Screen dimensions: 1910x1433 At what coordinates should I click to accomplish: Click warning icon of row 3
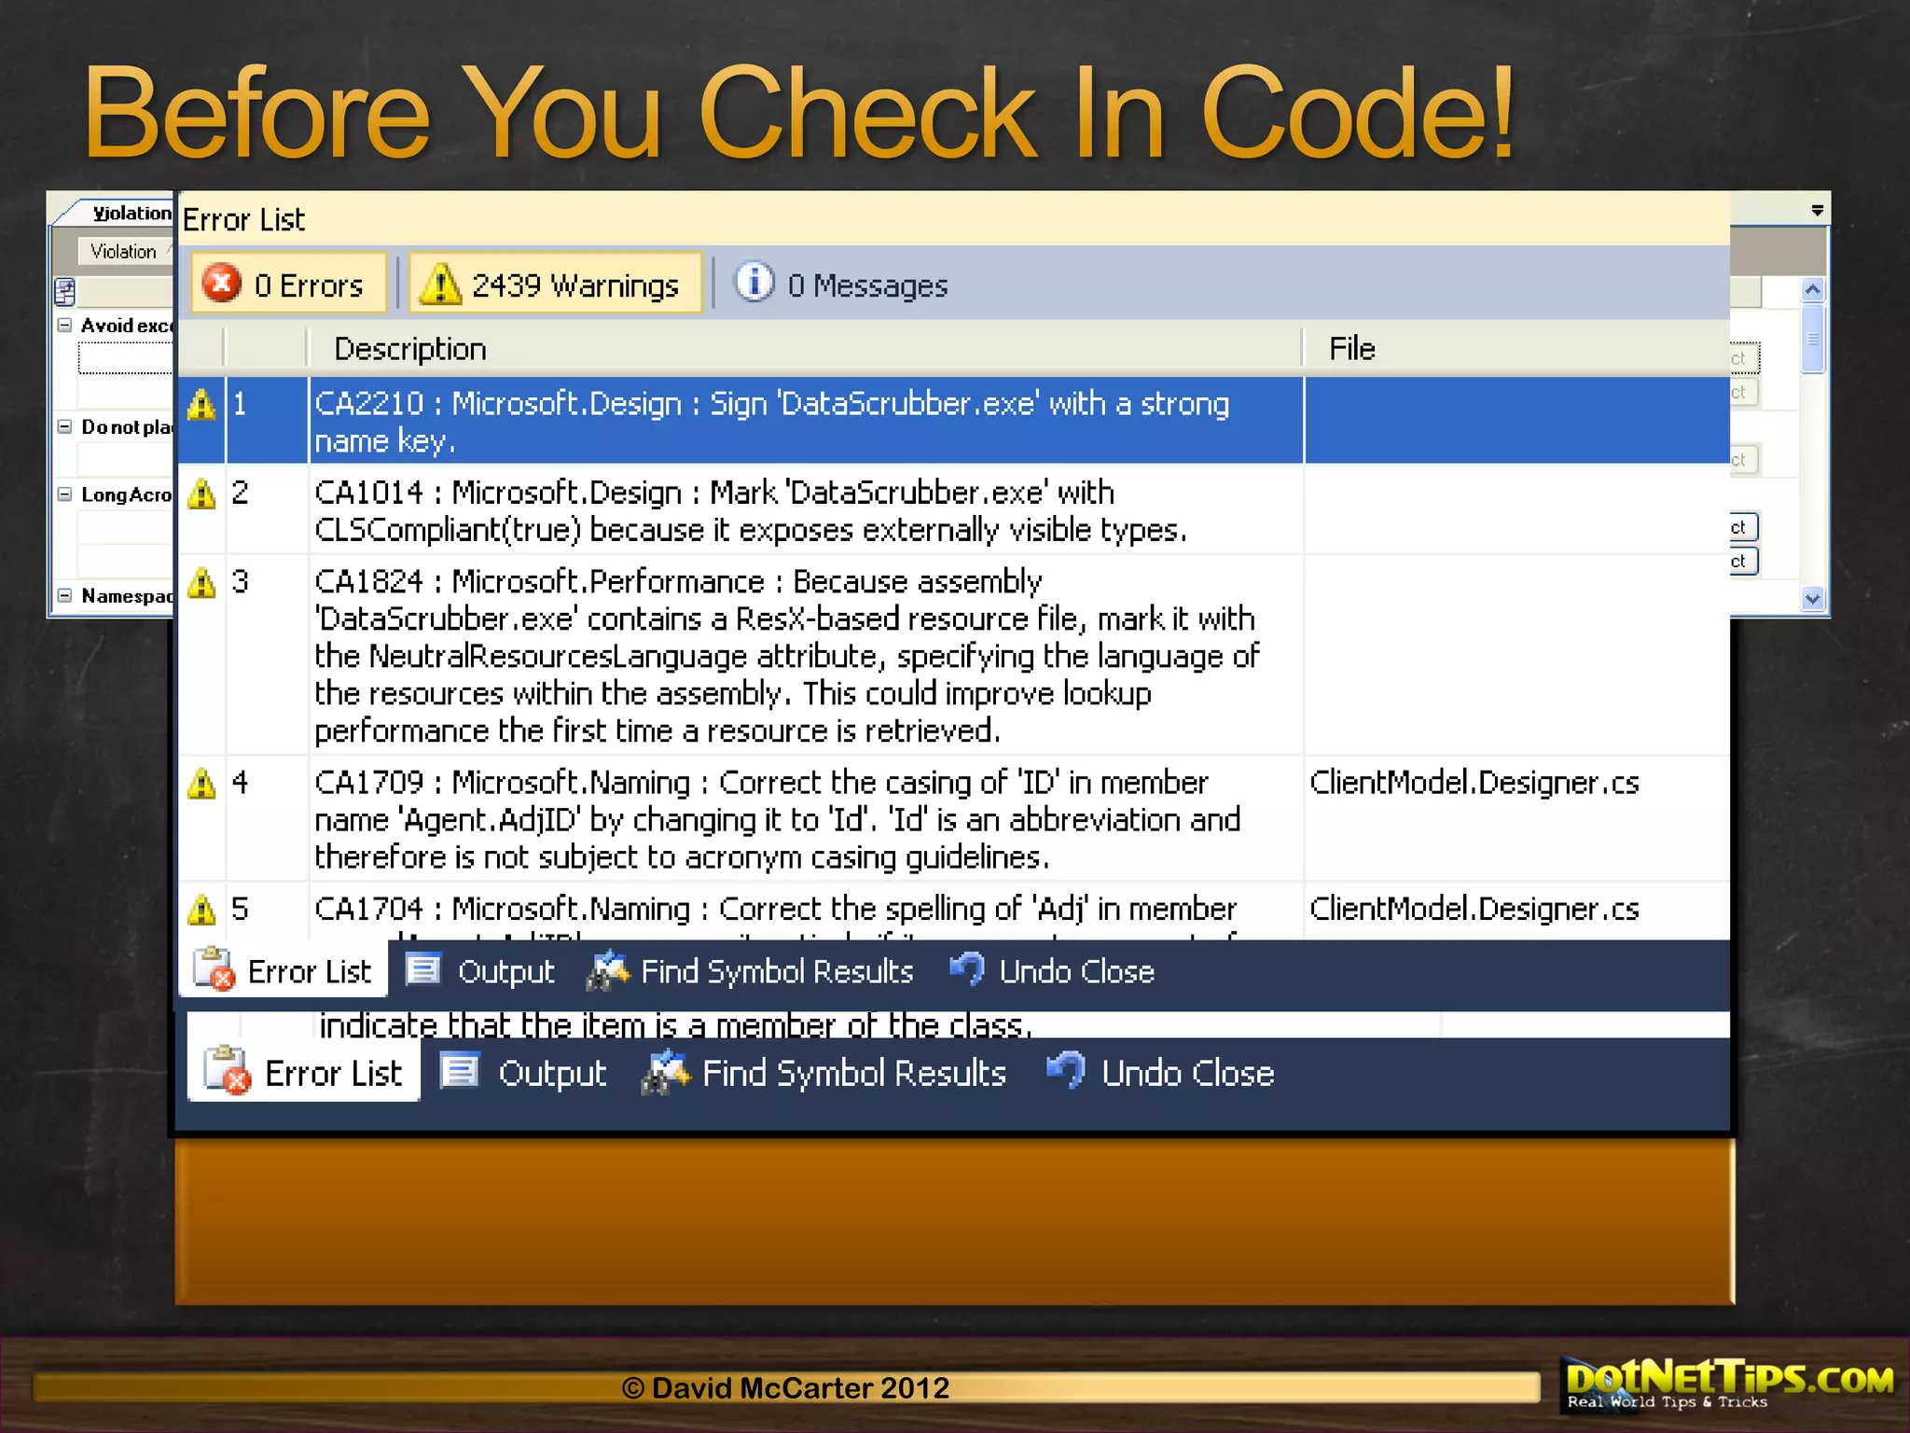click(201, 583)
